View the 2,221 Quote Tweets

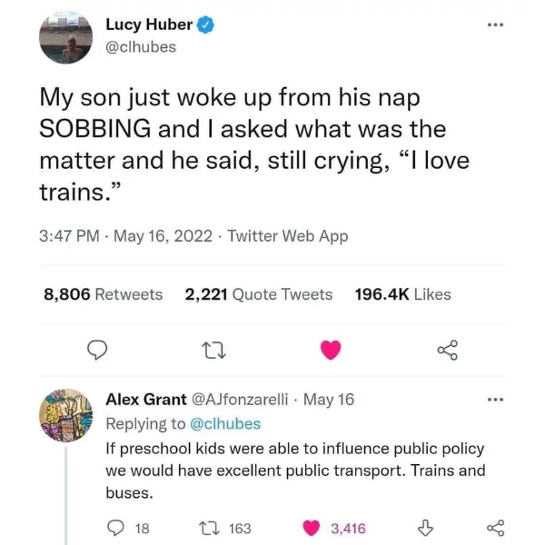point(258,294)
